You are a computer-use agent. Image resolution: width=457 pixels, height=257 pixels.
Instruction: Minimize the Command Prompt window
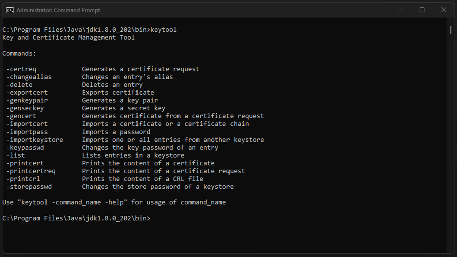coord(400,10)
